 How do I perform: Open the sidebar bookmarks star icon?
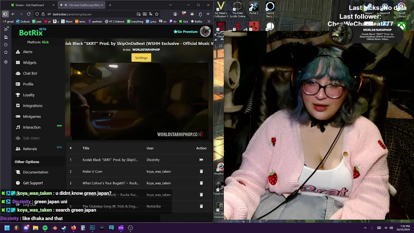click(6, 52)
